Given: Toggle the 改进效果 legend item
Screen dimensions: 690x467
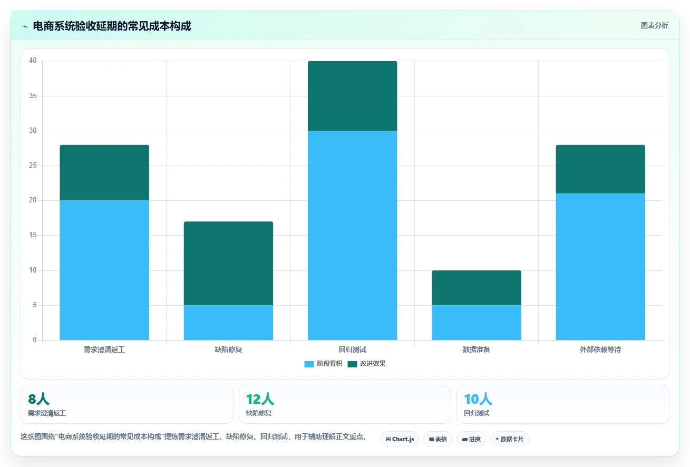Looking at the screenshot, I should [366, 364].
